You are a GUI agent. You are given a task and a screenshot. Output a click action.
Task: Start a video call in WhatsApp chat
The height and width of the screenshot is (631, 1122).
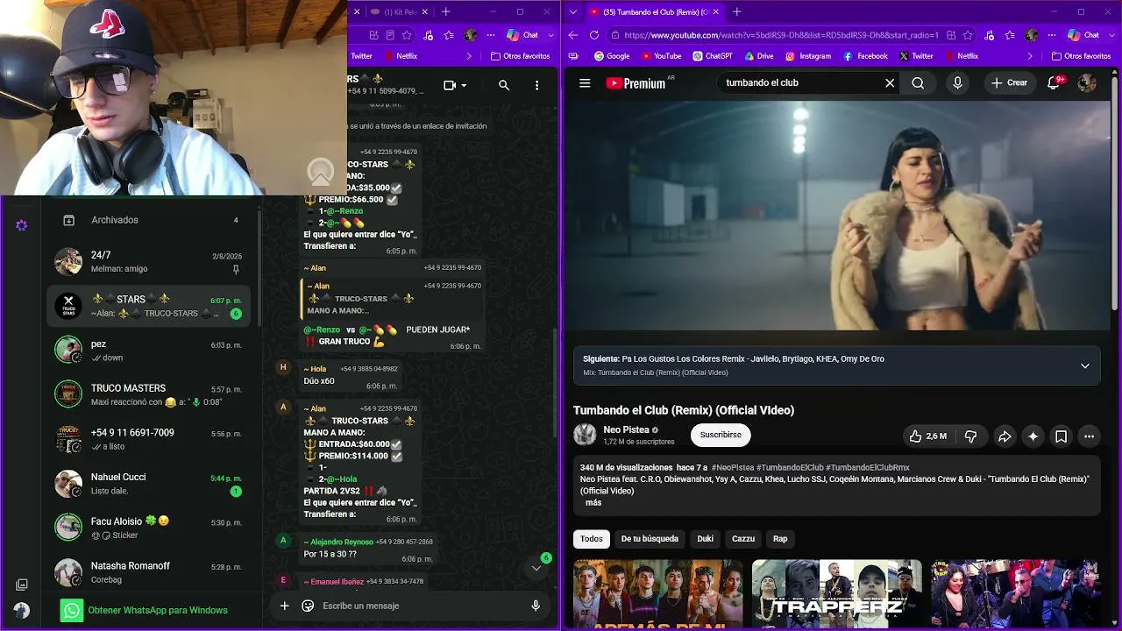point(450,85)
